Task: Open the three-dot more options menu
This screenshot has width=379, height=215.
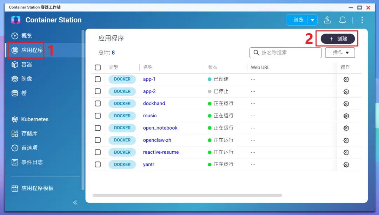Action: pos(362,20)
